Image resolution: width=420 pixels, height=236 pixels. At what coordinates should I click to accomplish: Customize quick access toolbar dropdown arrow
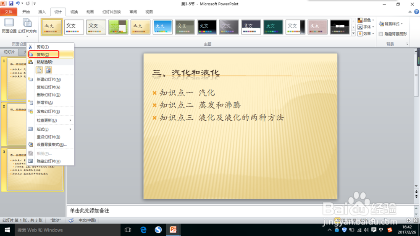pyautogui.click(x=34, y=4)
